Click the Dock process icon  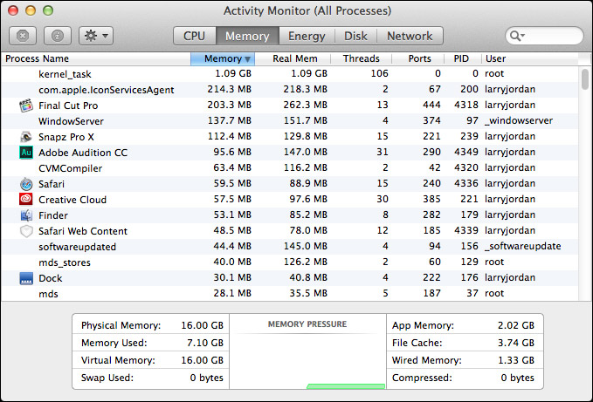pos(26,278)
